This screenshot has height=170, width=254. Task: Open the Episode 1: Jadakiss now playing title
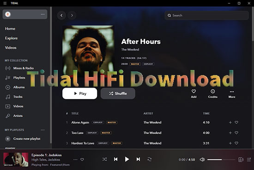pos(47,155)
